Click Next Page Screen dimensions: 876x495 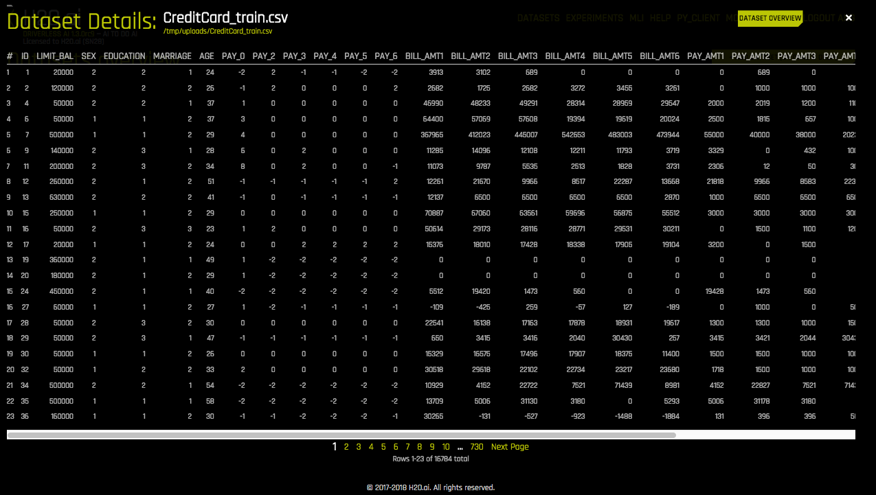(509, 446)
